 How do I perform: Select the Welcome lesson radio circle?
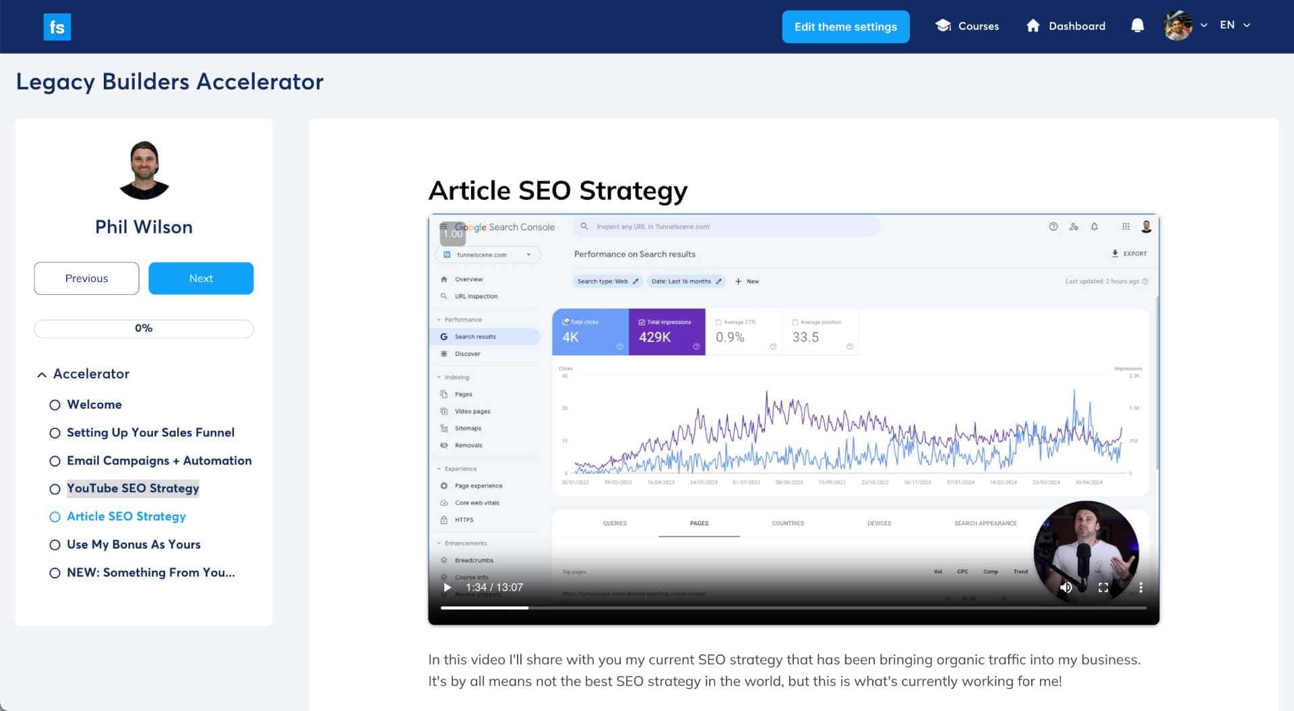point(55,405)
